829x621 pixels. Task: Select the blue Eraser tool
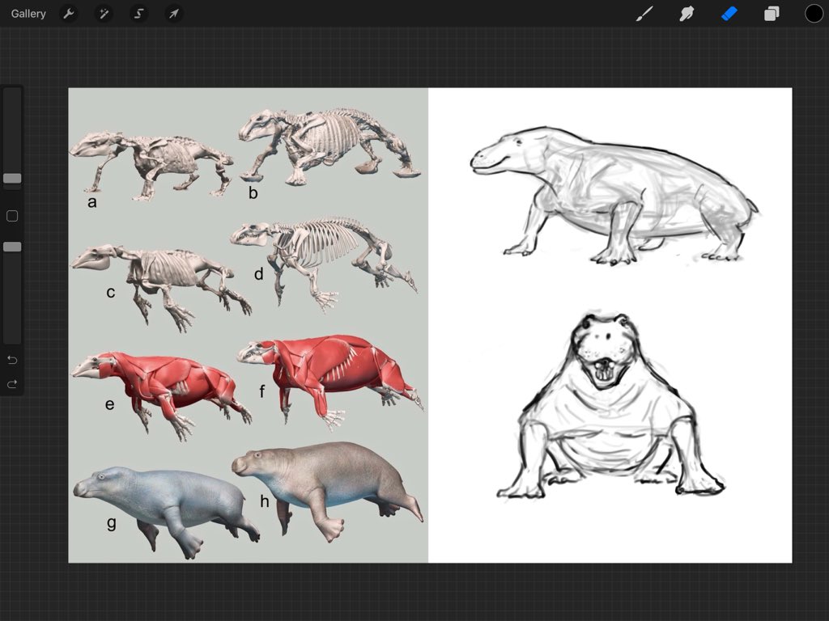(729, 14)
